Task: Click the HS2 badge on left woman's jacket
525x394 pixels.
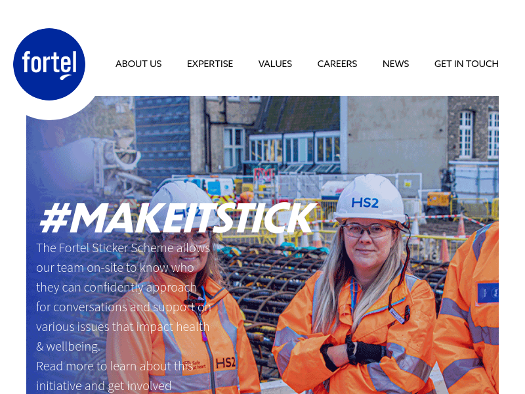Action: click(x=225, y=363)
